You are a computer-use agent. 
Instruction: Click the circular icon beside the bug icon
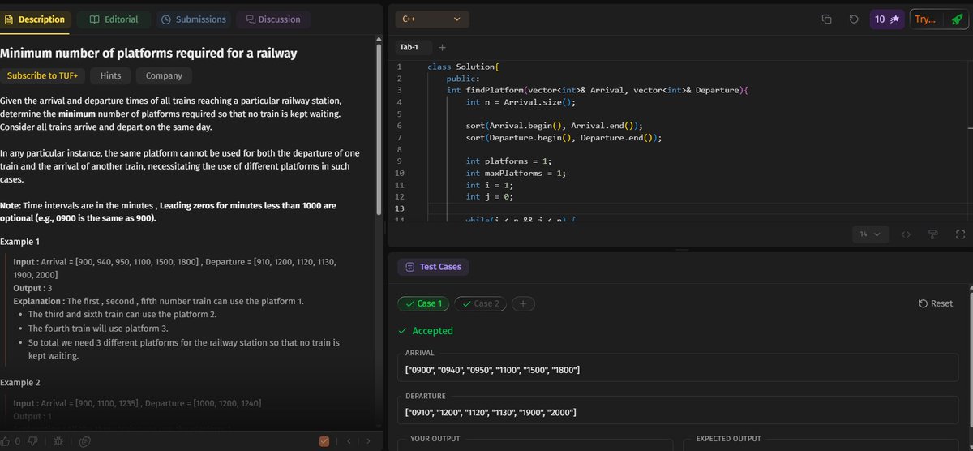click(84, 441)
